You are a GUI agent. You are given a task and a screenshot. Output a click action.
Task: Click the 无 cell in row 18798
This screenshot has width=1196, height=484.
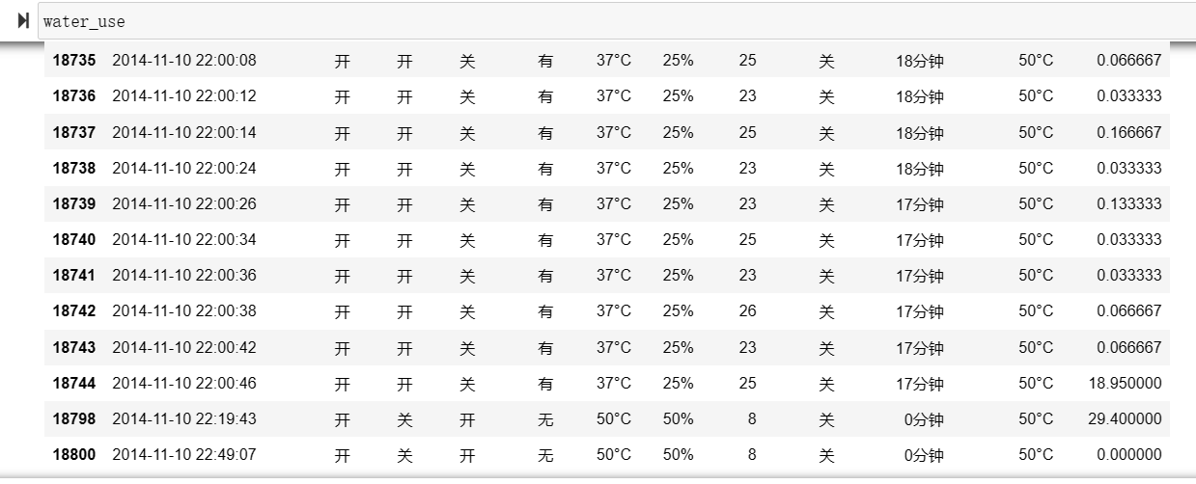(545, 419)
